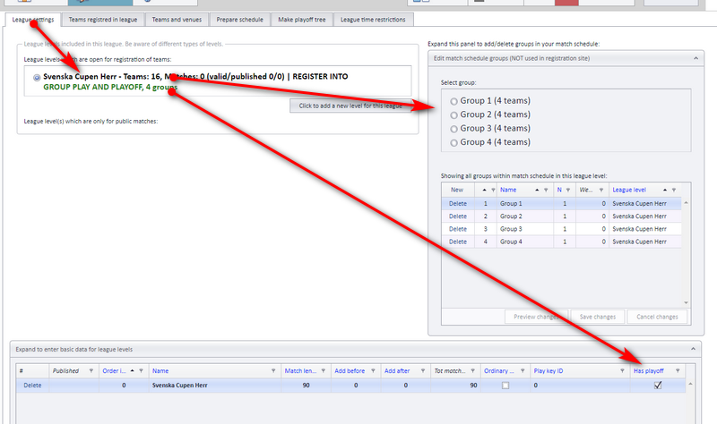Open filter for Name column in groups table

[546, 190]
